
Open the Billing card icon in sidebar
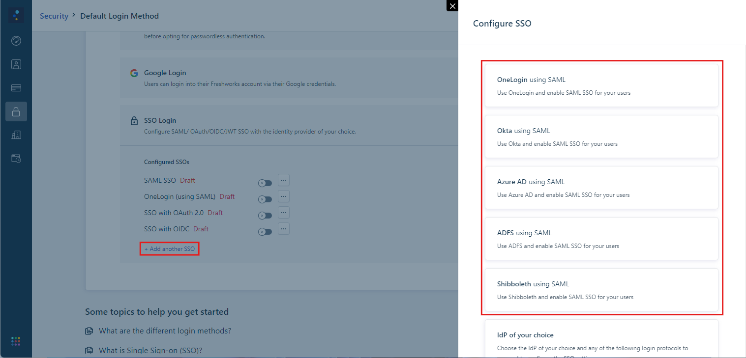coord(16,88)
